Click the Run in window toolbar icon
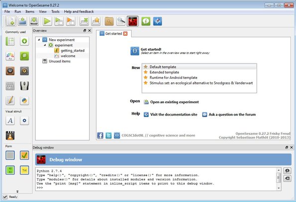This screenshot has width=296, height=202. (x=59, y=21)
